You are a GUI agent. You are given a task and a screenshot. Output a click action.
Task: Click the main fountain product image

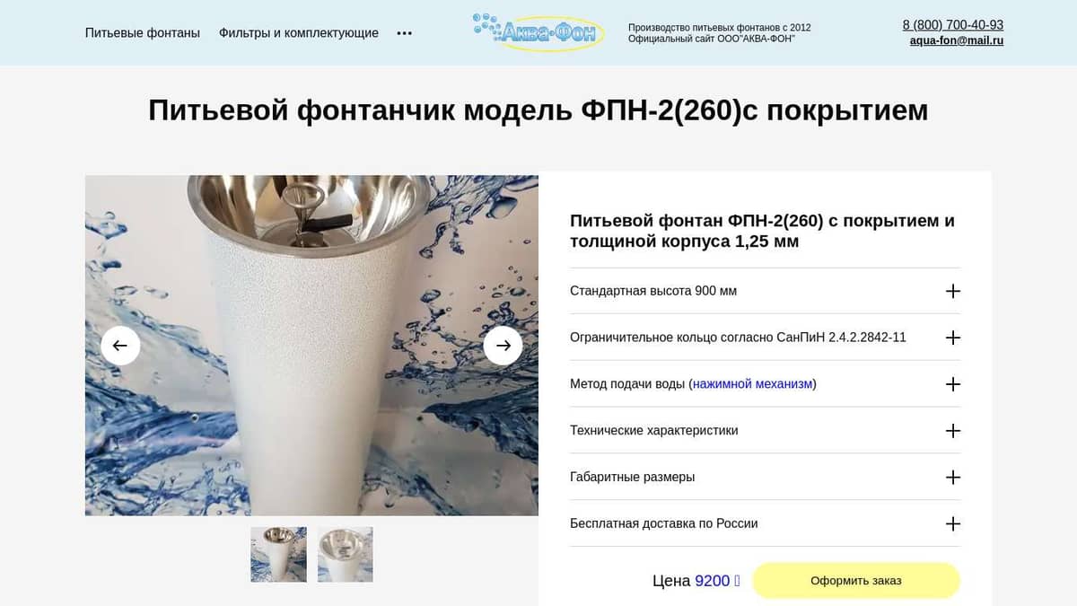pos(311,346)
